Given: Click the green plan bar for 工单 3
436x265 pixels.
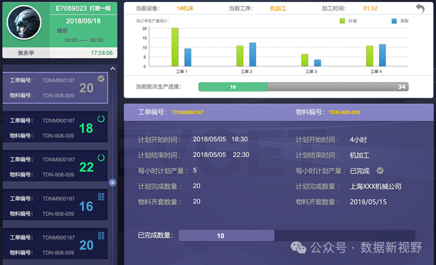Looking at the screenshot, I should coord(305,60).
